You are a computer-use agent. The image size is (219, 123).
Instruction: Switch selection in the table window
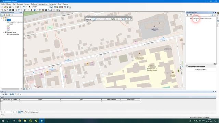tap(13, 94)
